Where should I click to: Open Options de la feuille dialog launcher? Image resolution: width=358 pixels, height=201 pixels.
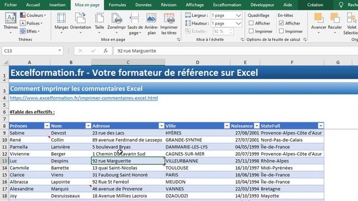305,40
